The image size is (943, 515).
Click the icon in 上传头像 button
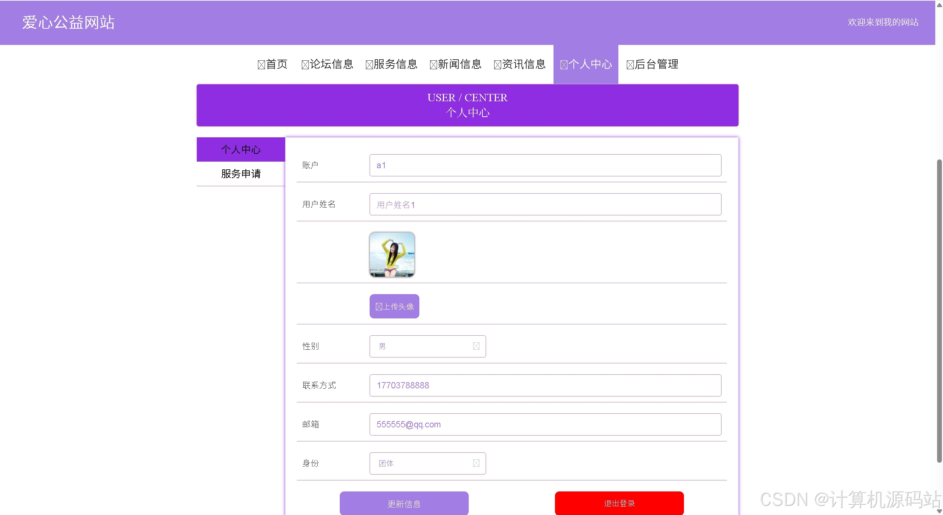coord(379,307)
